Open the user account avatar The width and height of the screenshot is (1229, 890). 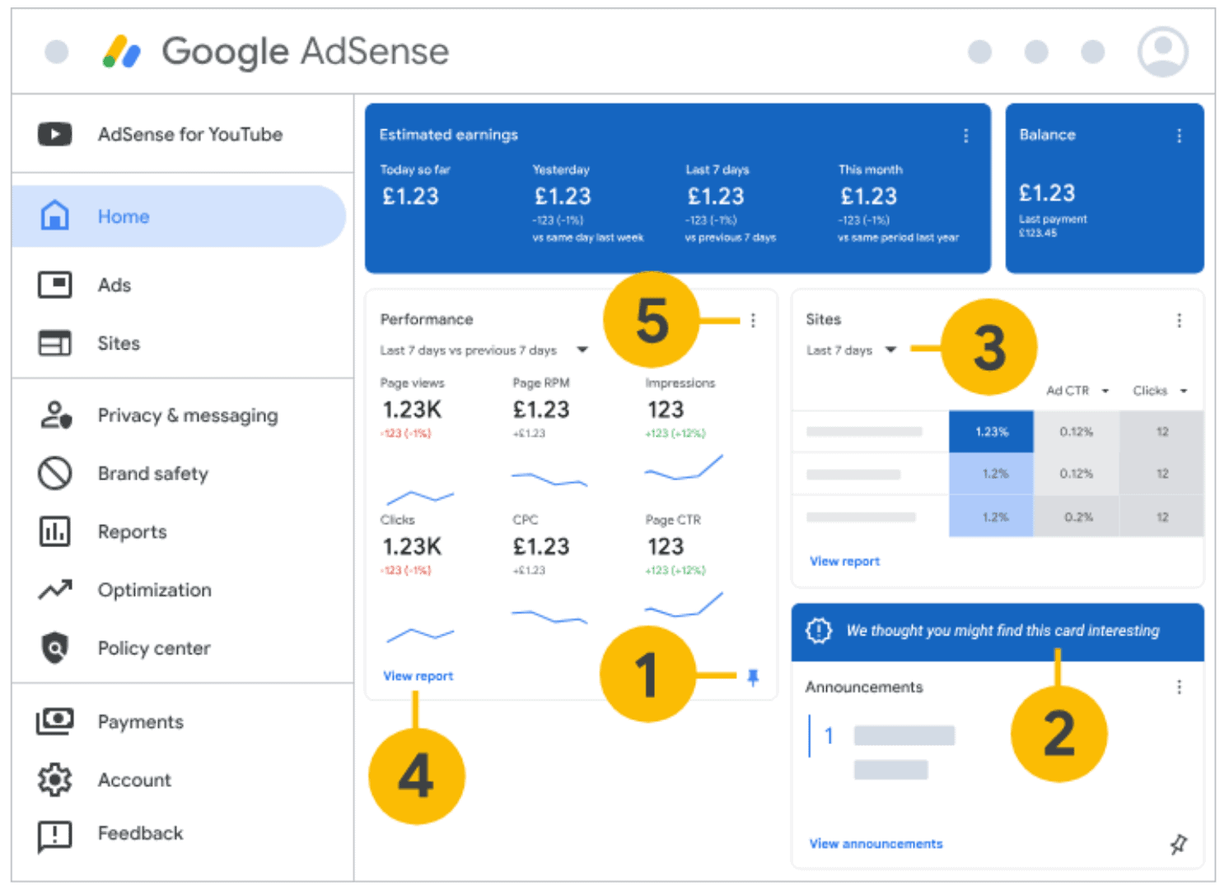pos(1162,51)
